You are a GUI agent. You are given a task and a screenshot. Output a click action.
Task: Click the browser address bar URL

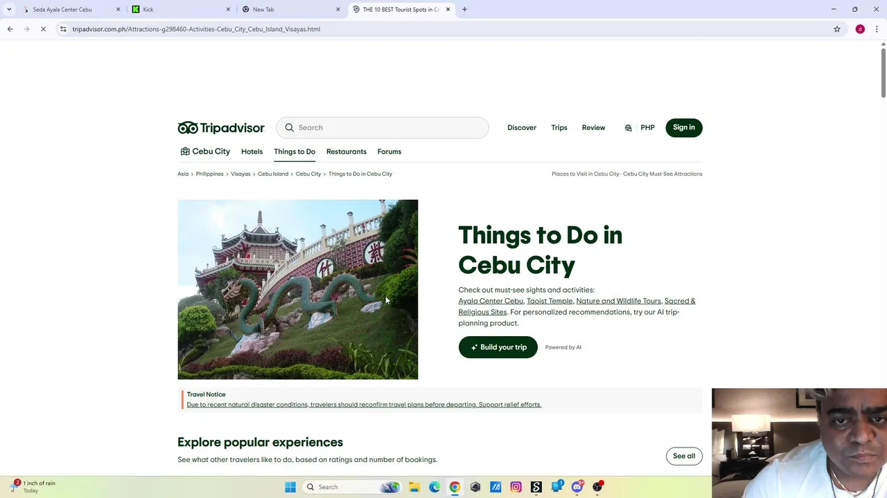click(x=196, y=29)
